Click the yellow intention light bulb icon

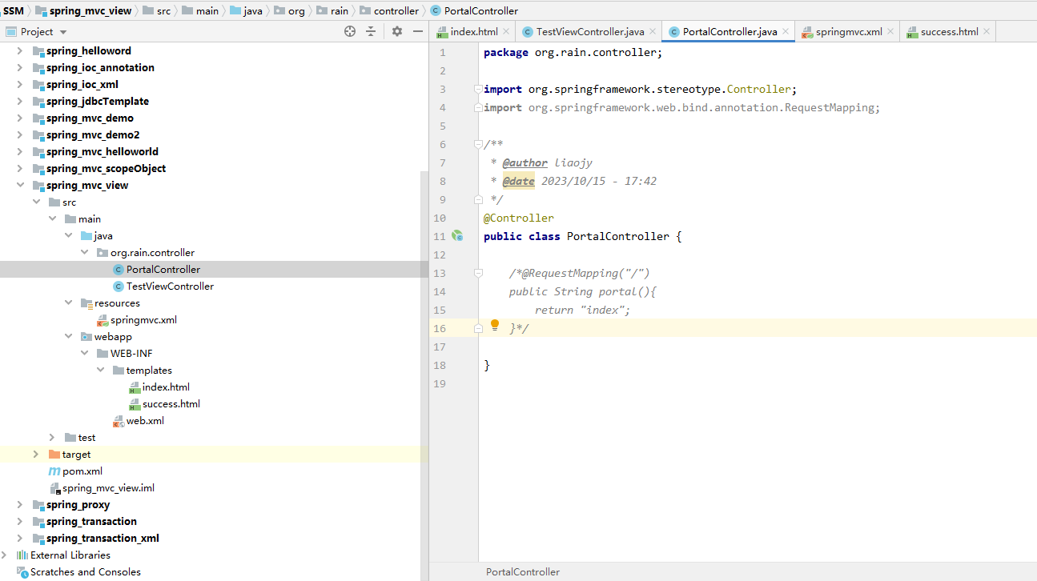(x=495, y=326)
